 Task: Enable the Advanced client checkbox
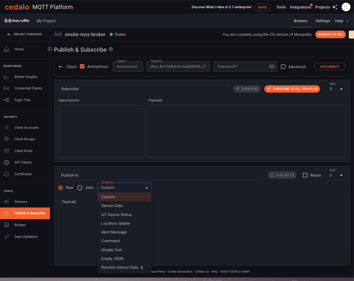(x=282, y=67)
